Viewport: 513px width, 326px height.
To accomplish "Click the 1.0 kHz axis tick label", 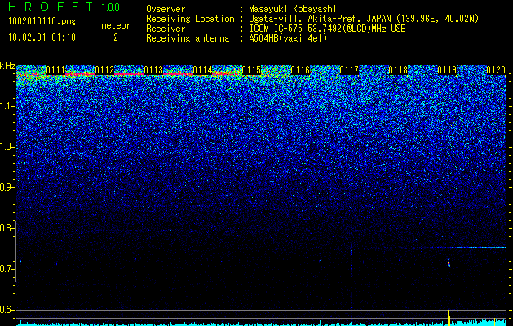I will tap(7, 147).
